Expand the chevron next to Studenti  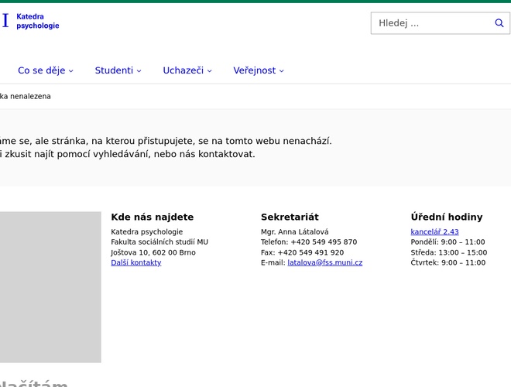pyautogui.click(x=139, y=71)
